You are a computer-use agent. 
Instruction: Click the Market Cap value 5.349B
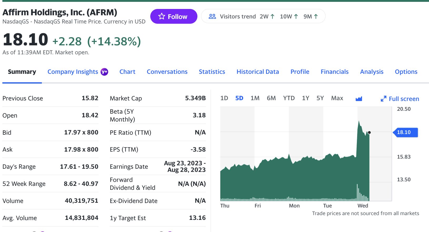(195, 98)
